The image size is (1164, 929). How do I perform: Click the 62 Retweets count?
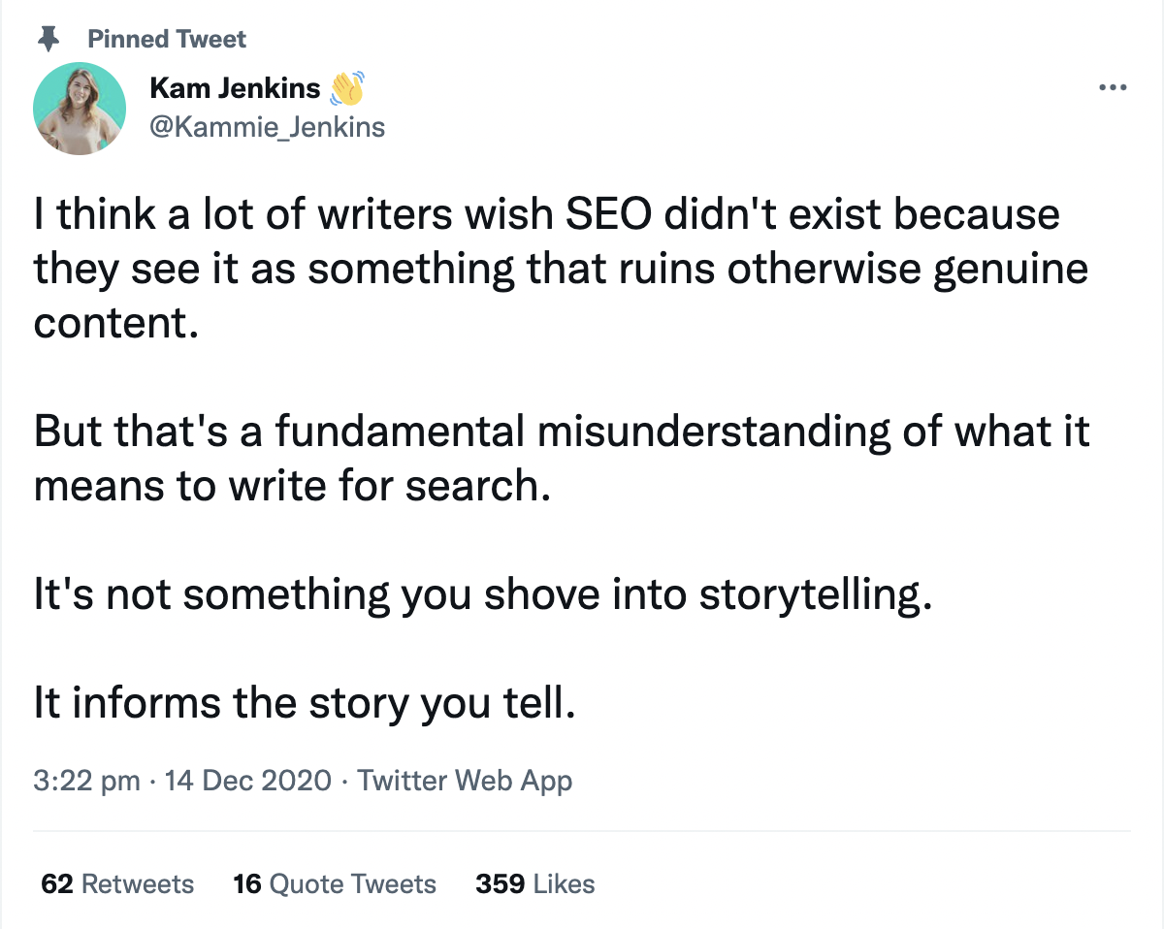click(114, 883)
